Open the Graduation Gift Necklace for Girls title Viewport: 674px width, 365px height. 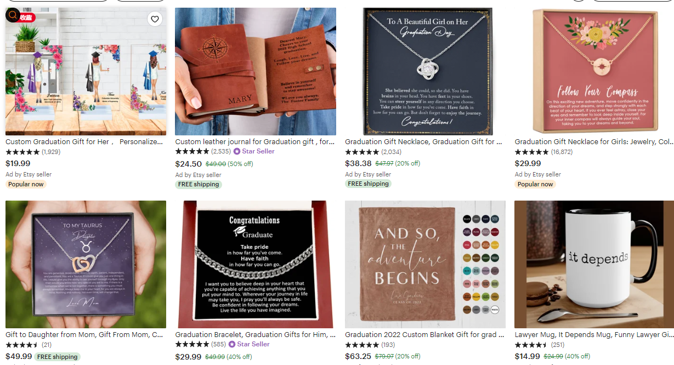coord(594,141)
